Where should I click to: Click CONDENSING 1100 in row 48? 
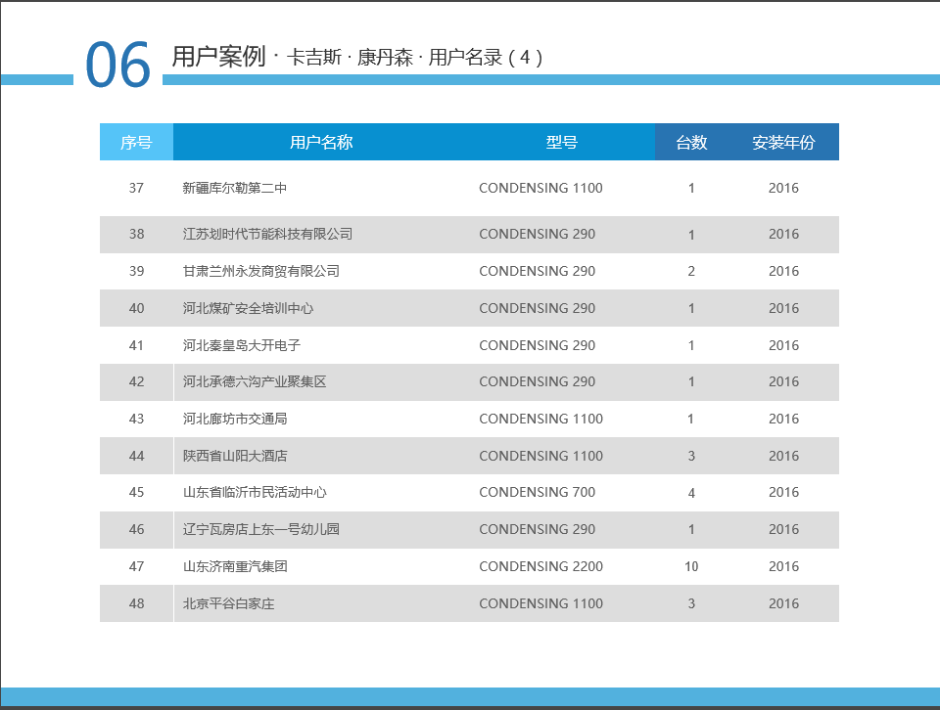[x=540, y=603]
